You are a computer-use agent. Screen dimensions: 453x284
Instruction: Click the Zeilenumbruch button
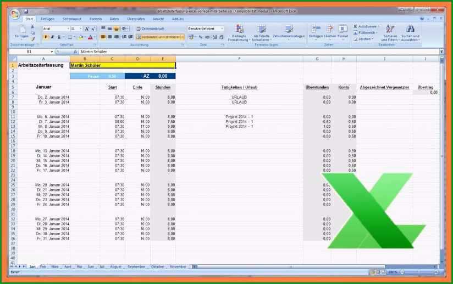click(151, 29)
